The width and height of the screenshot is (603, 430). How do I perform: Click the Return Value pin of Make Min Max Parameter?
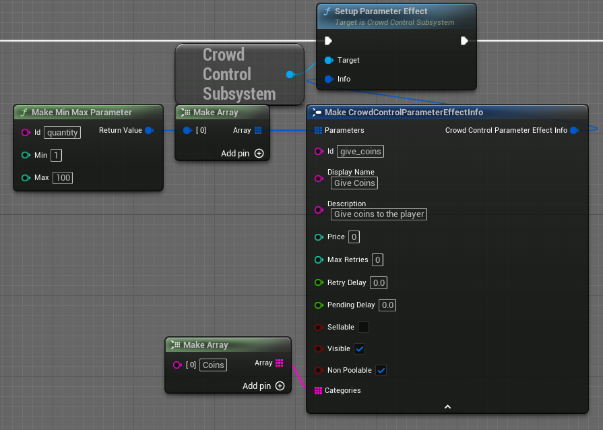[x=149, y=130]
